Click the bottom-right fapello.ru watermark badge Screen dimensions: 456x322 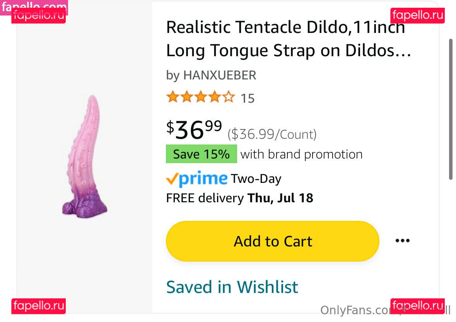[417, 306]
